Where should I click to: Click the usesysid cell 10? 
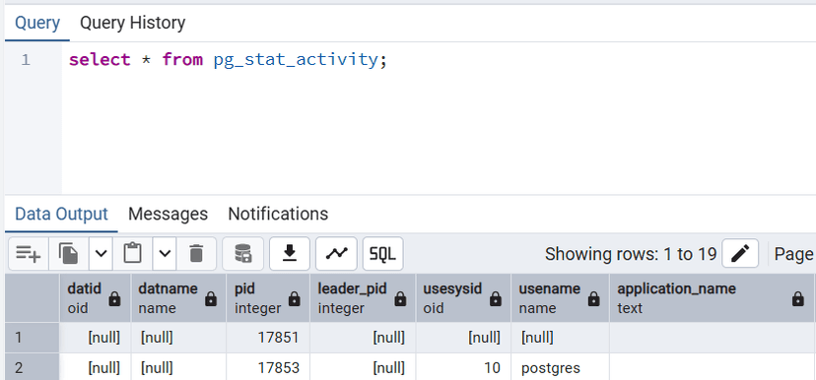click(x=463, y=368)
